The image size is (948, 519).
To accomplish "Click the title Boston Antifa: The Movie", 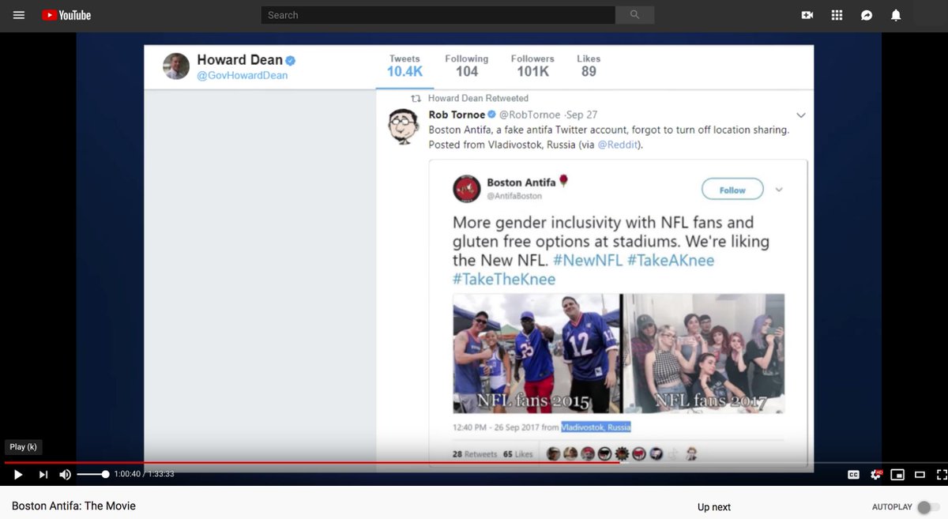I will [73, 506].
